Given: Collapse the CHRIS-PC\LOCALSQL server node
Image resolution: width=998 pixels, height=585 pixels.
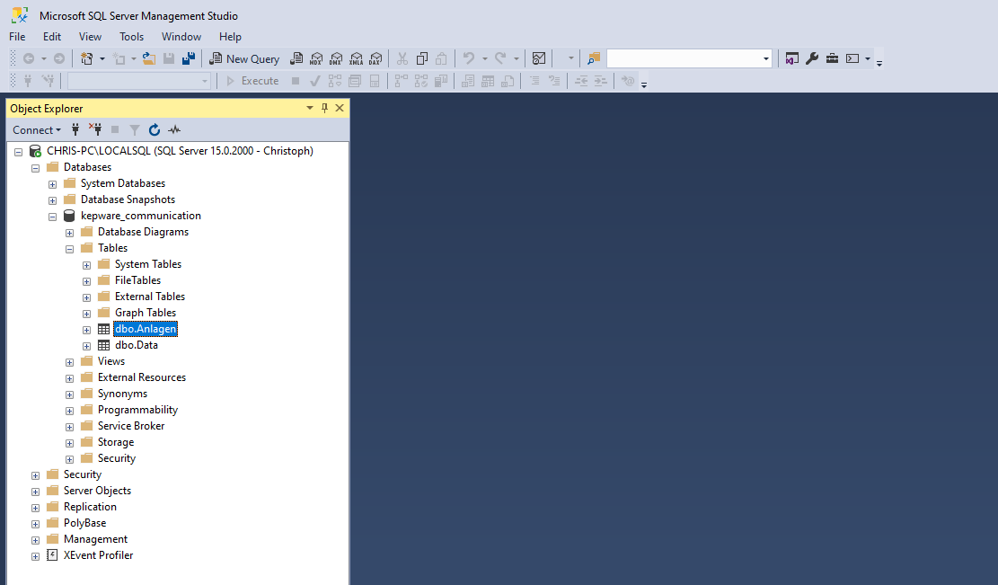Looking at the screenshot, I should click(19, 152).
